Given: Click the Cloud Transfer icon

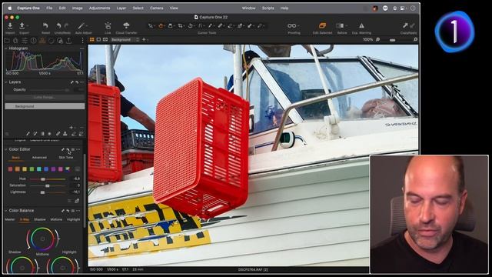Looking at the screenshot, I should (126, 25).
